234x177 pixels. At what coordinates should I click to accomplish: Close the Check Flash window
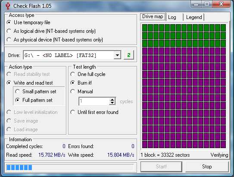click(x=221, y=4)
